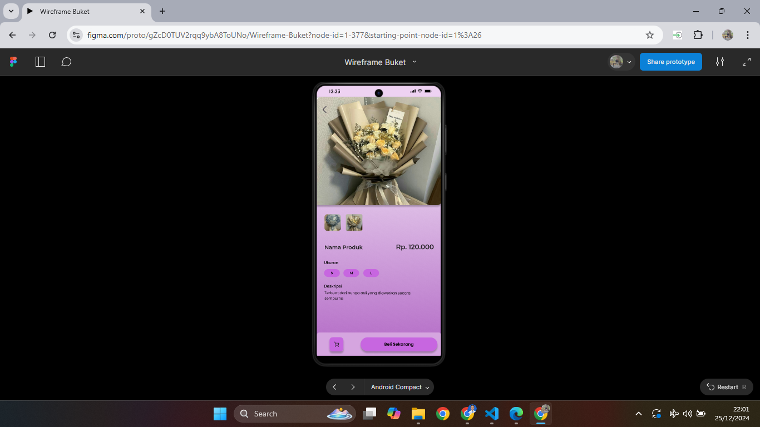Open the comments speech bubble icon
This screenshot has width=760, height=427.
coord(66,62)
